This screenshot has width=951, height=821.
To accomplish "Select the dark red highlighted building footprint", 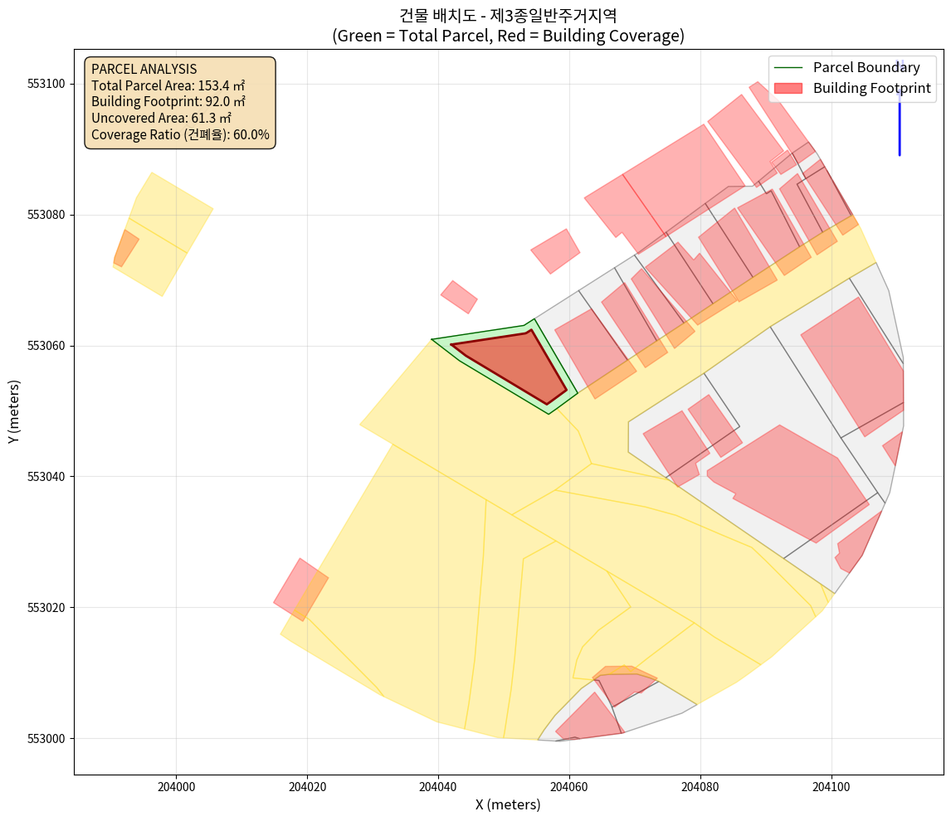I will tap(516, 365).
